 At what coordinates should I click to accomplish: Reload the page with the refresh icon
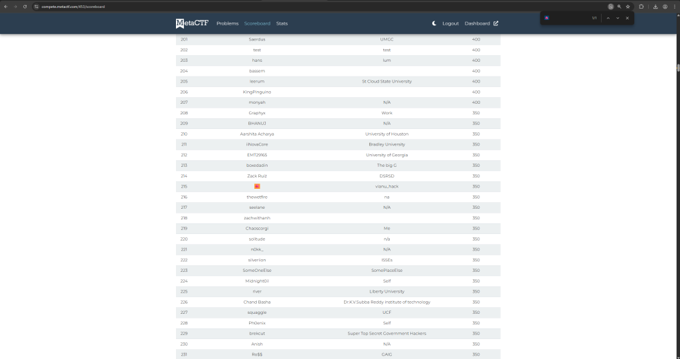25,7
